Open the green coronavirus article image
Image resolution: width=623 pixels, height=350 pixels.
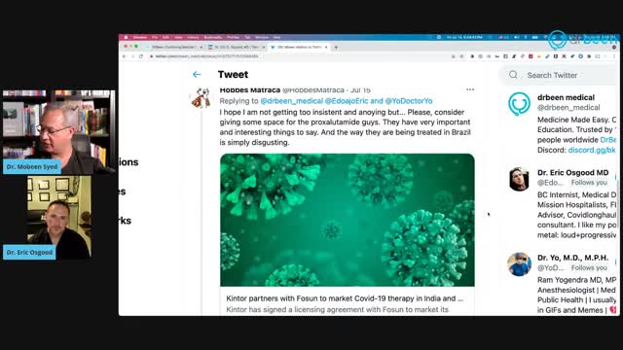[x=348, y=221]
